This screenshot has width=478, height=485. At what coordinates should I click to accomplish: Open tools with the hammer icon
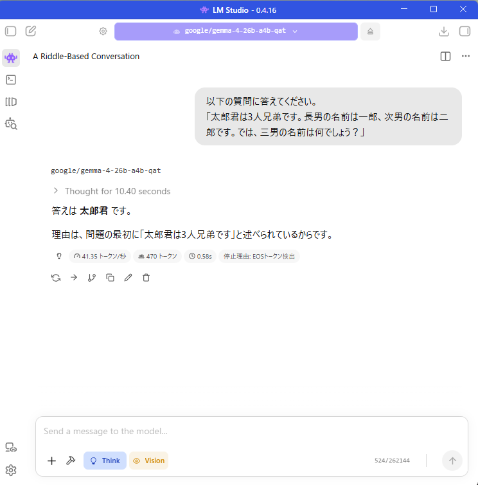pyautogui.click(x=71, y=461)
